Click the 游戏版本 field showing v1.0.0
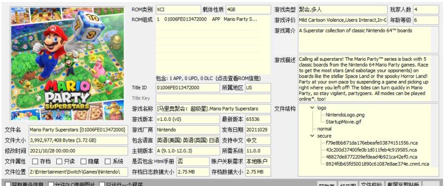 pos(187,119)
